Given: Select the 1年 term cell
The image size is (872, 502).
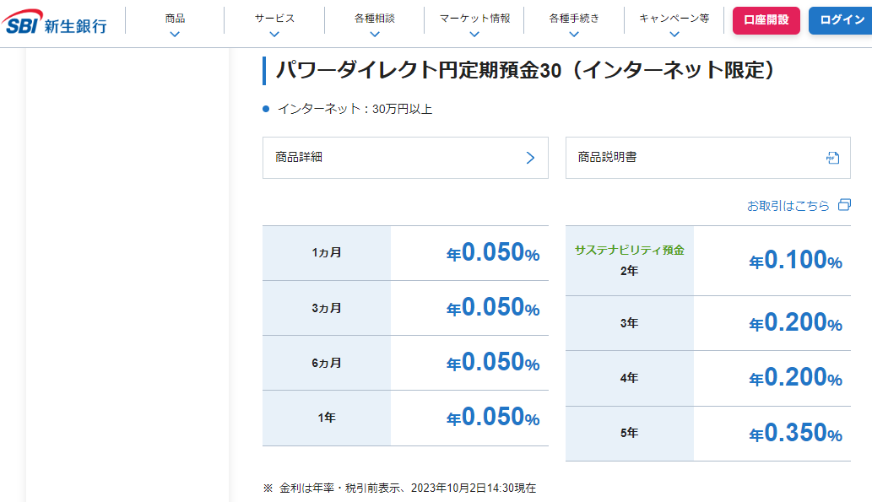Looking at the screenshot, I should (327, 418).
